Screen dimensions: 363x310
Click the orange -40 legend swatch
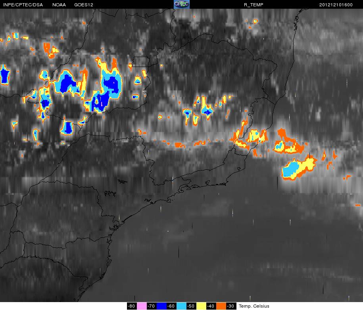pyautogui.click(x=221, y=306)
